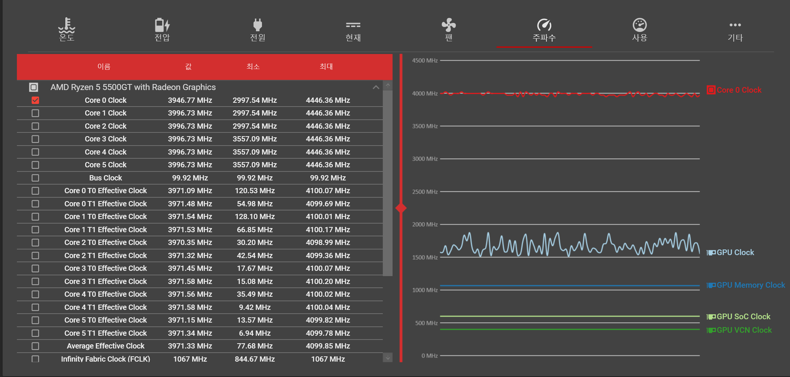Switch to the 기타 tab label
Screen dimensions: 790x377
coord(735,38)
